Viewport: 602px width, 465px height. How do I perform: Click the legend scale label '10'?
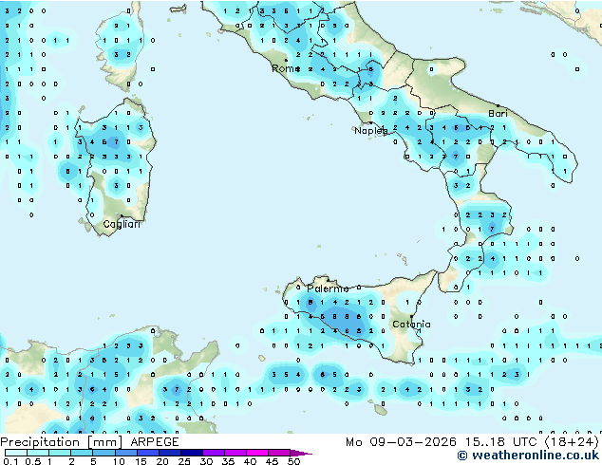coord(119,461)
